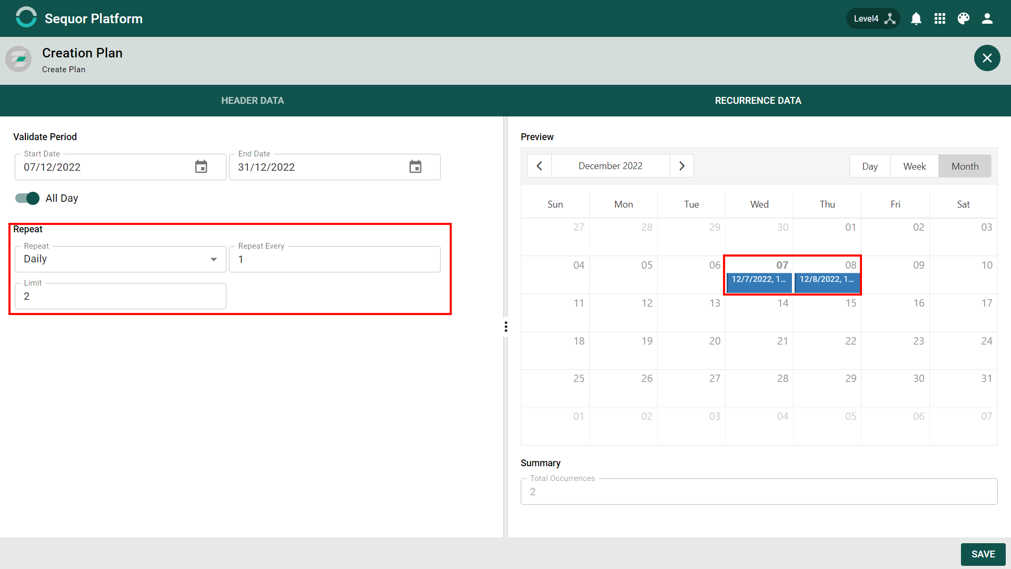
Task: Click the December 2022 month label
Action: (x=610, y=166)
